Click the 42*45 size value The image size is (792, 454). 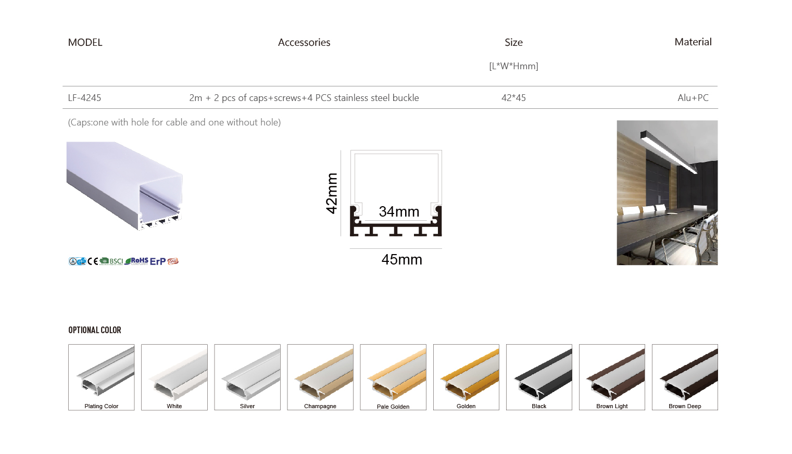pos(513,98)
